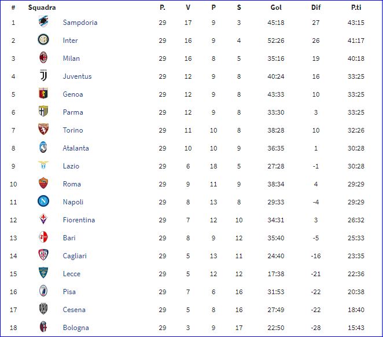383x337 pixels.
Task: Click the Genoa club crest icon
Action: 43,93
